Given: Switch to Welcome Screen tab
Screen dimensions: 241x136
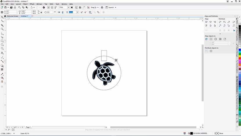Looking at the screenshot, I should [x=13, y=16].
